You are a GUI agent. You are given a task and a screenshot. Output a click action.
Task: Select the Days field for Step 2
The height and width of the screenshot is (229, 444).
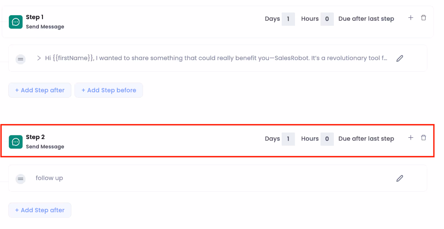(x=288, y=139)
